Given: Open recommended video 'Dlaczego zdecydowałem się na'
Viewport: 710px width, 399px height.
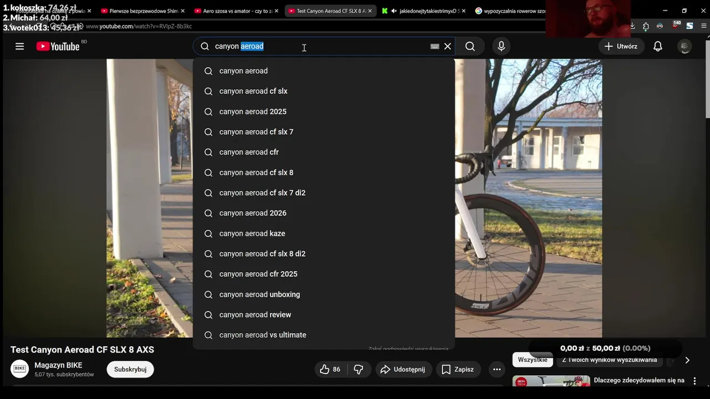Looking at the screenshot, I should (639, 381).
